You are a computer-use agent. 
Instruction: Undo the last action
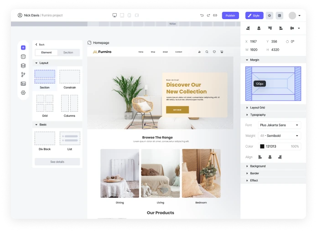point(202,15)
